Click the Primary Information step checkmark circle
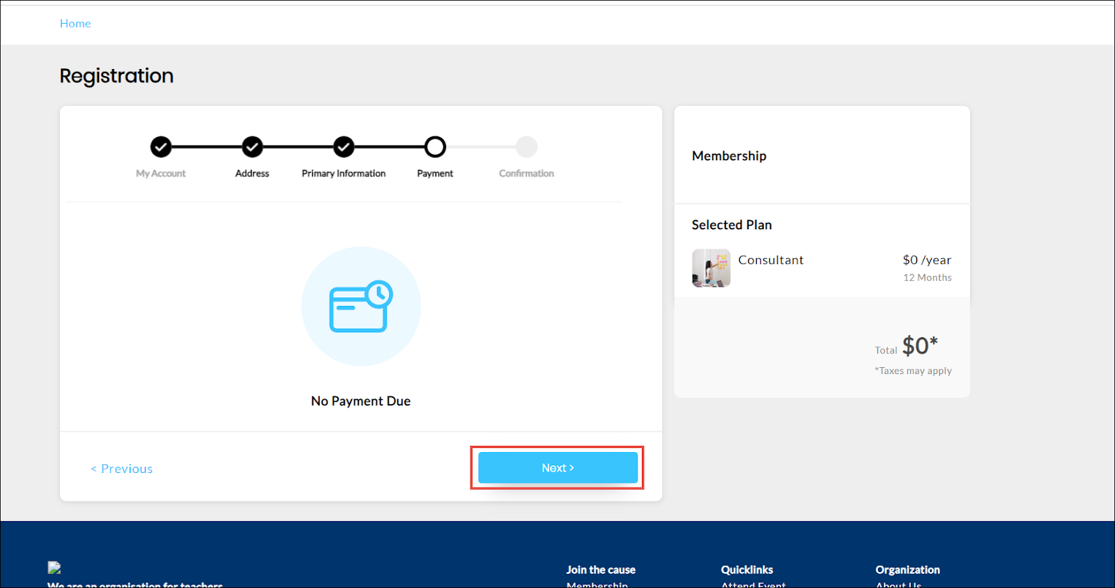 click(x=344, y=147)
